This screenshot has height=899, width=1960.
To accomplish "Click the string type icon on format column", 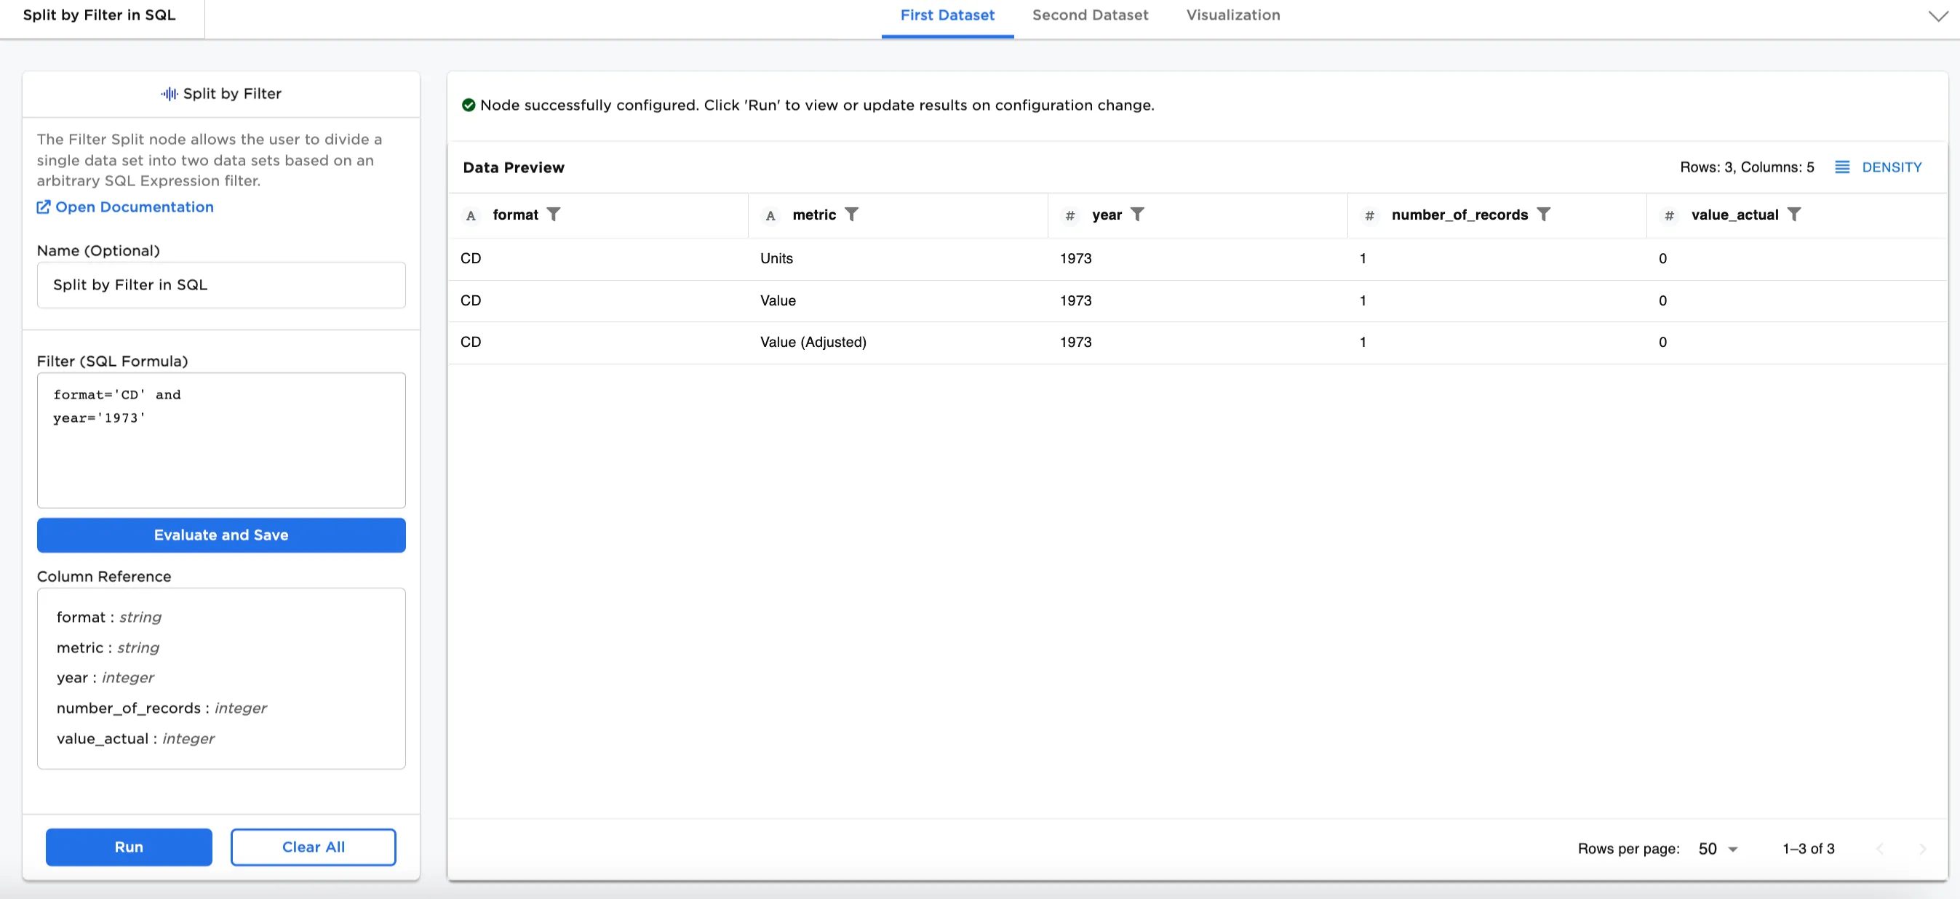I will pyautogui.click(x=470, y=215).
